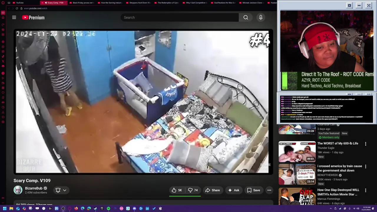Toggle the BizarreBub notification bell
This screenshot has width=377, height=212.
(58, 190)
